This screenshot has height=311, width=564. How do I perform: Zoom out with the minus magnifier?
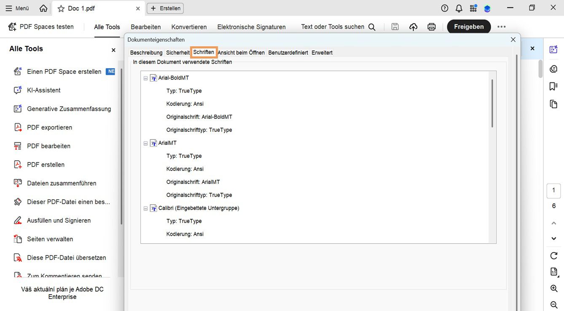click(x=554, y=305)
